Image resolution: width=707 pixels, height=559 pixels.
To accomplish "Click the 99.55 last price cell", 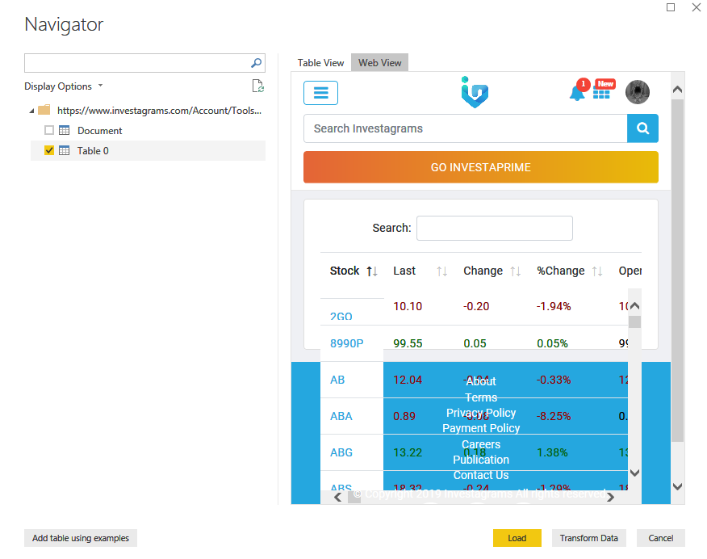I will (x=408, y=343).
